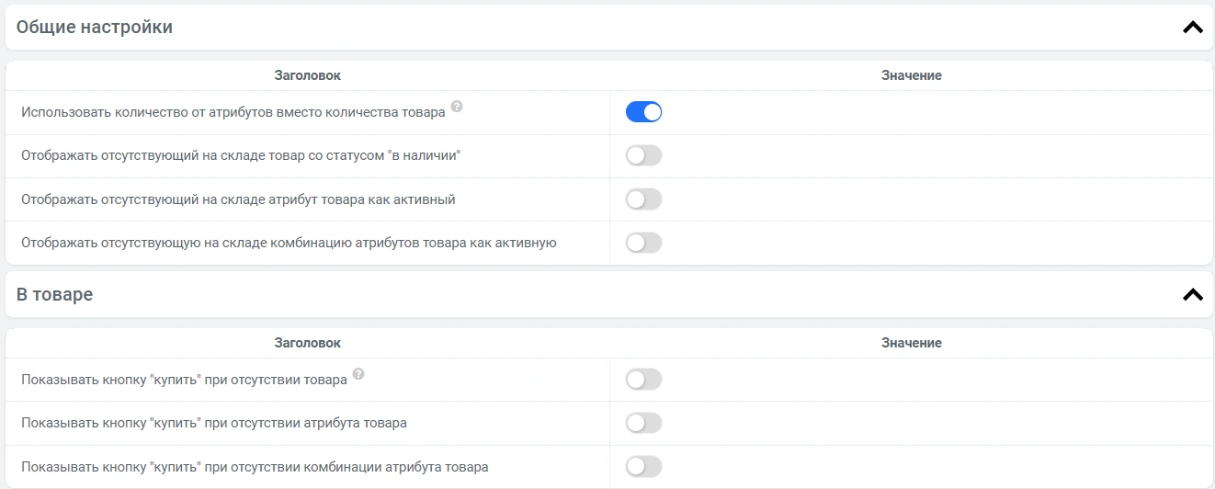Click the "В товаре" section title text
1215x489 pixels.
[55, 295]
